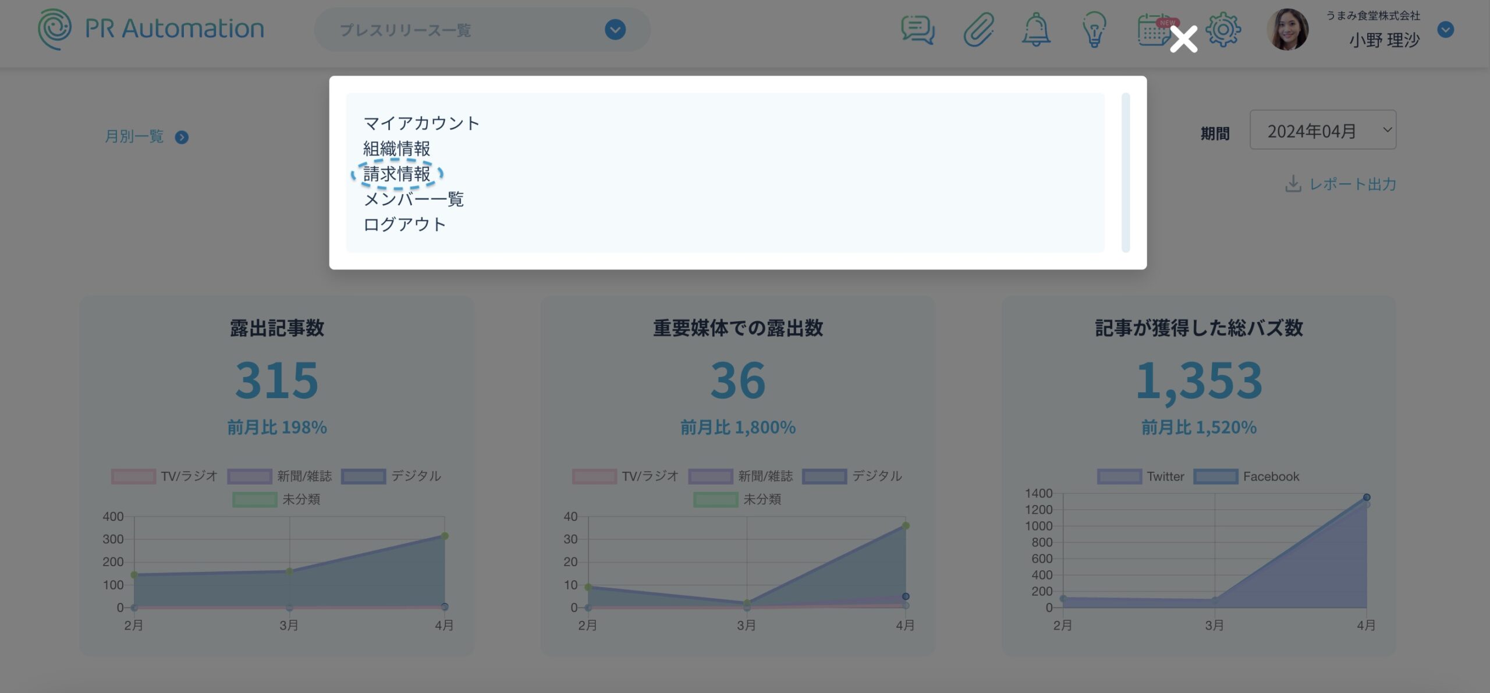Select マイアカウント in the menu
The width and height of the screenshot is (1490, 693).
click(x=421, y=123)
